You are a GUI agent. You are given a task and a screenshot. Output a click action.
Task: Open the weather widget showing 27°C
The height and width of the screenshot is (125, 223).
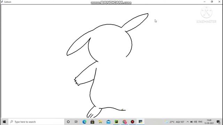[175, 122]
